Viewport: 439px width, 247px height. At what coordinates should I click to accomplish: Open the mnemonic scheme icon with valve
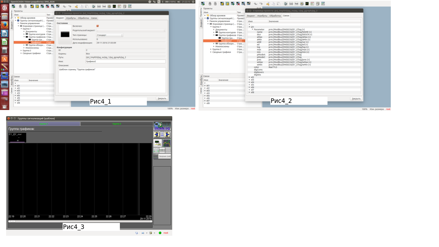point(157,143)
